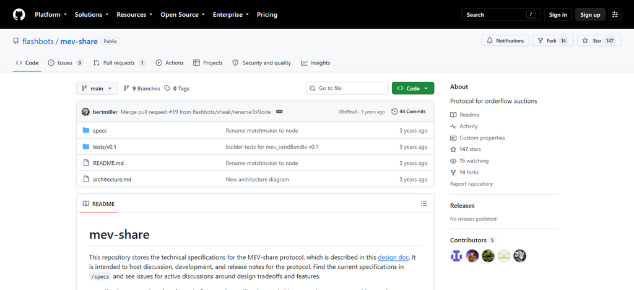Focus the Go to file search box
This screenshot has height=290, width=634.
coord(347,88)
